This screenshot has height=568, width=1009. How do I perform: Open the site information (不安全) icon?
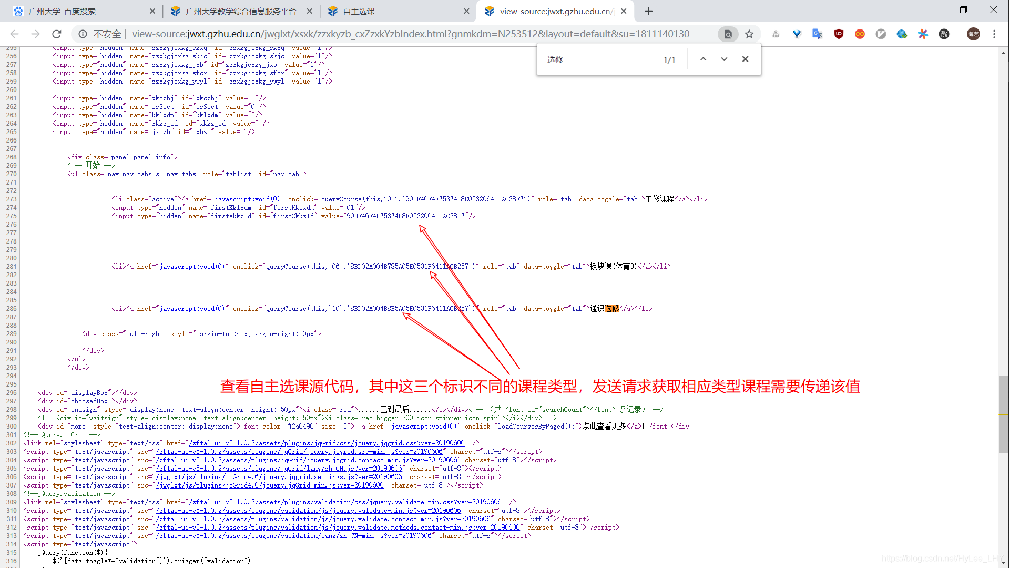(x=83, y=34)
